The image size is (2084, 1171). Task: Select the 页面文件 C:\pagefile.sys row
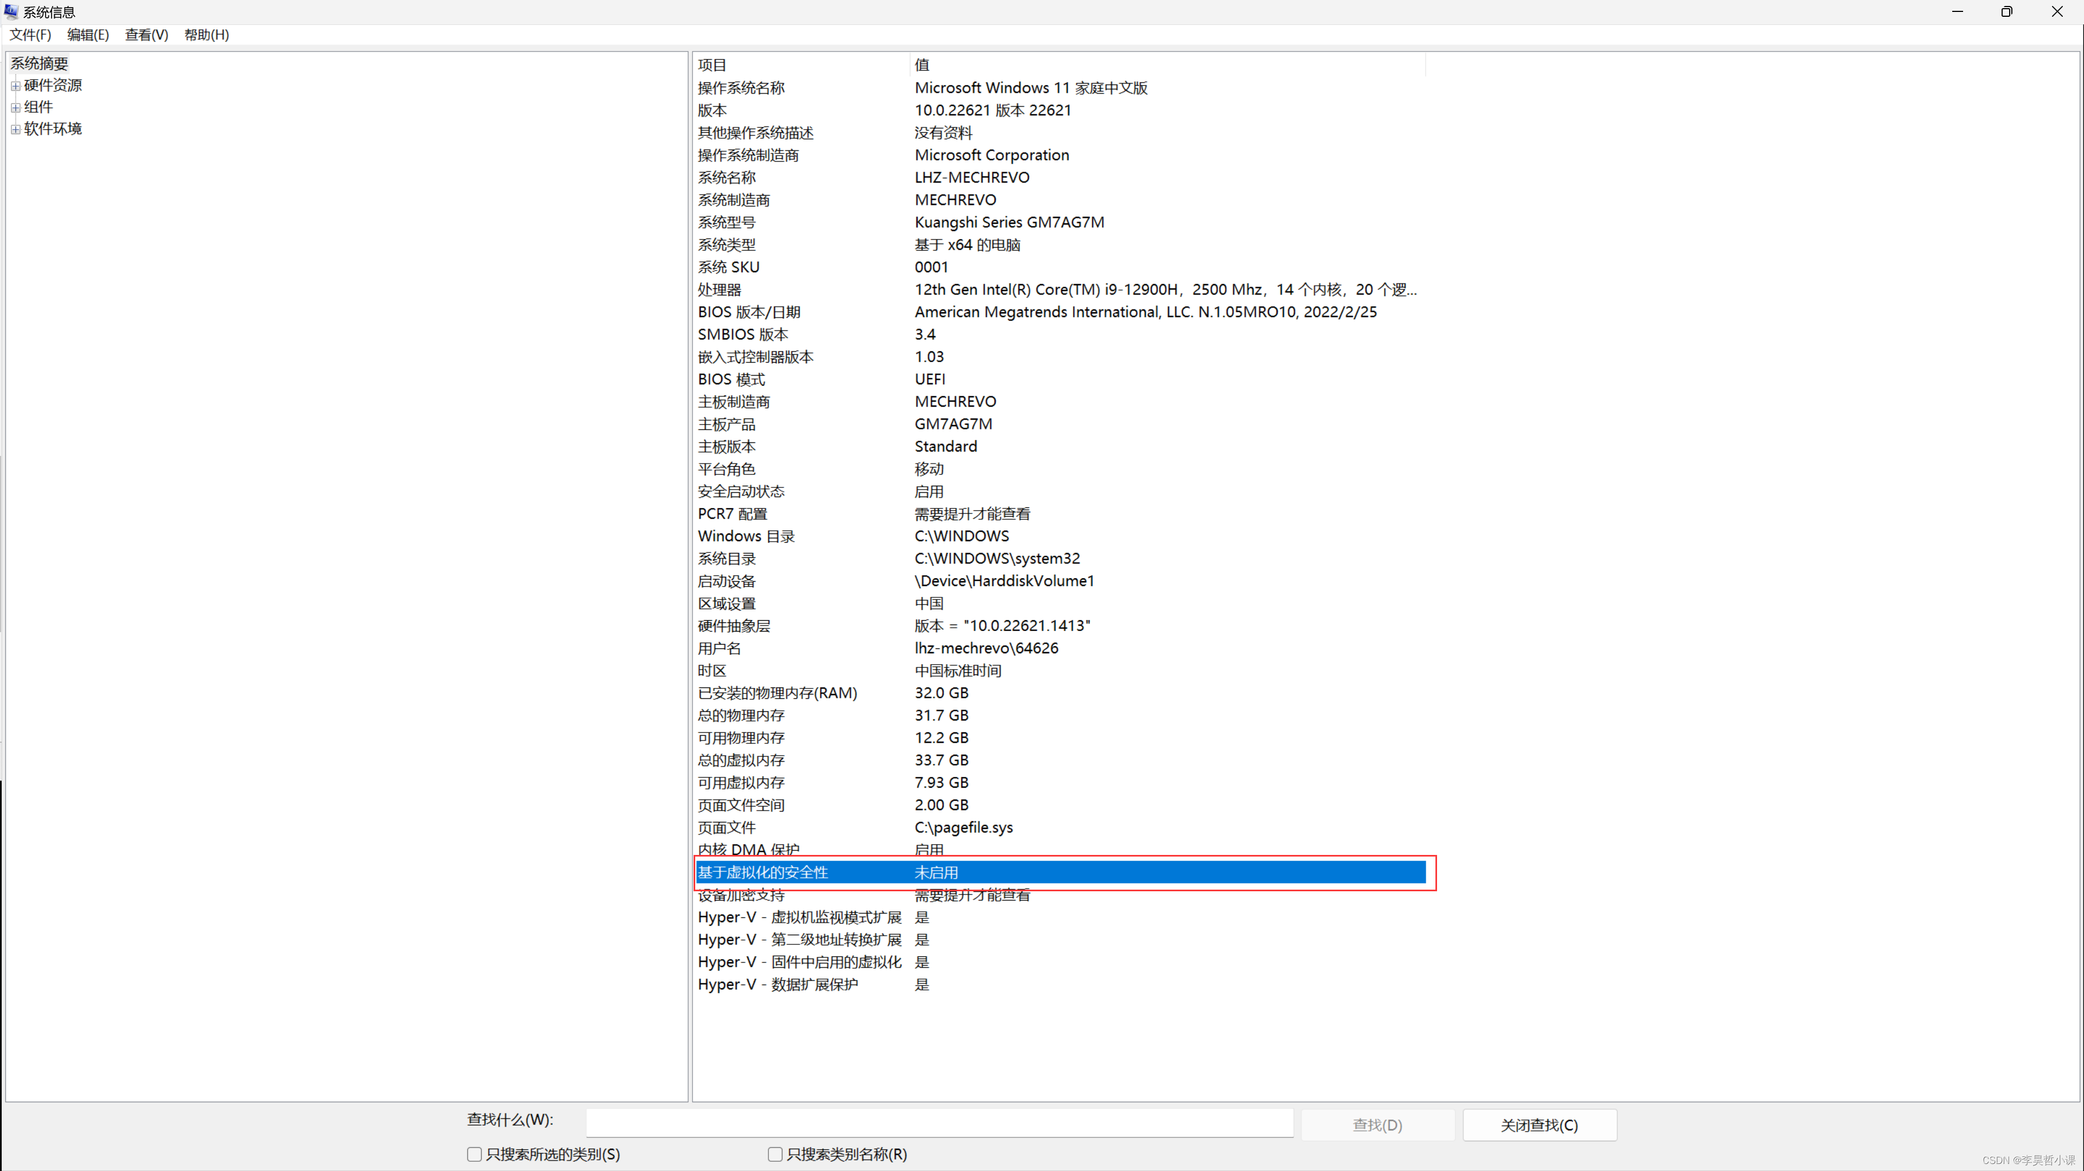(x=1060, y=827)
